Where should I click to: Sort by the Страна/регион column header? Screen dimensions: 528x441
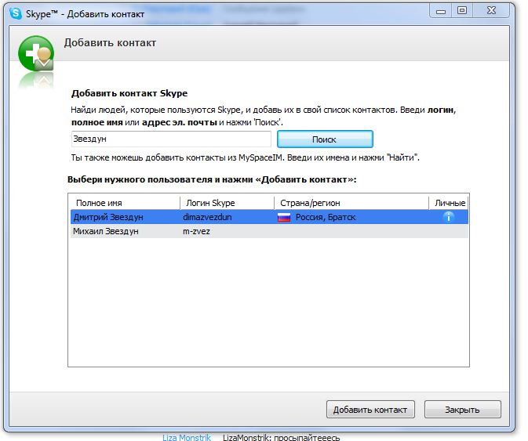click(x=351, y=203)
